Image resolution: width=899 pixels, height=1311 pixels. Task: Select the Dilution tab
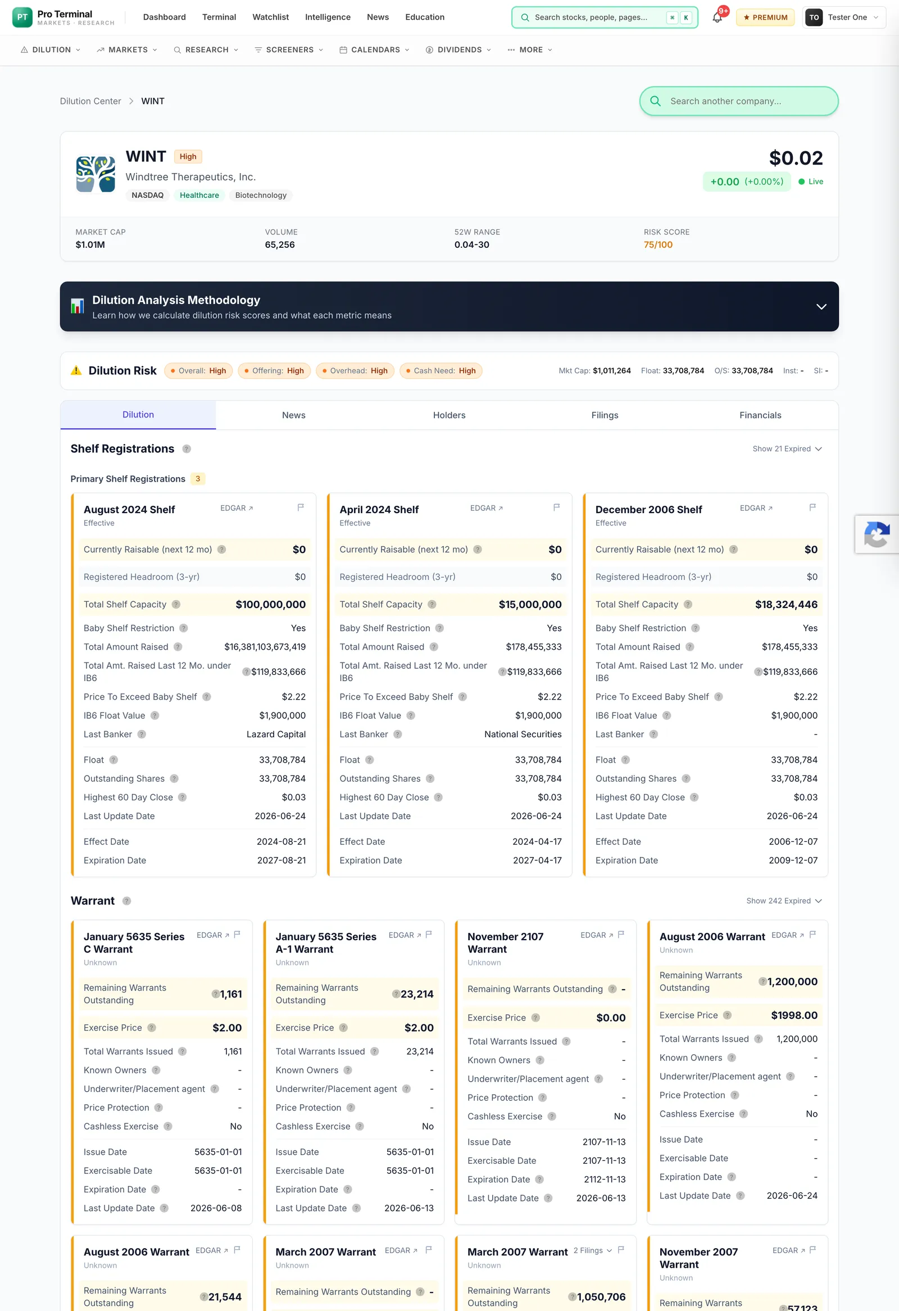coord(138,415)
